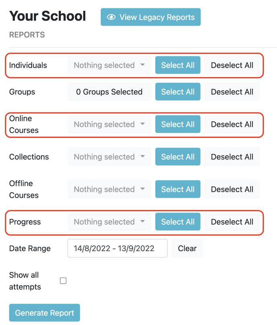
Task: Click the Online Courses label
Action: click(x=24, y=124)
